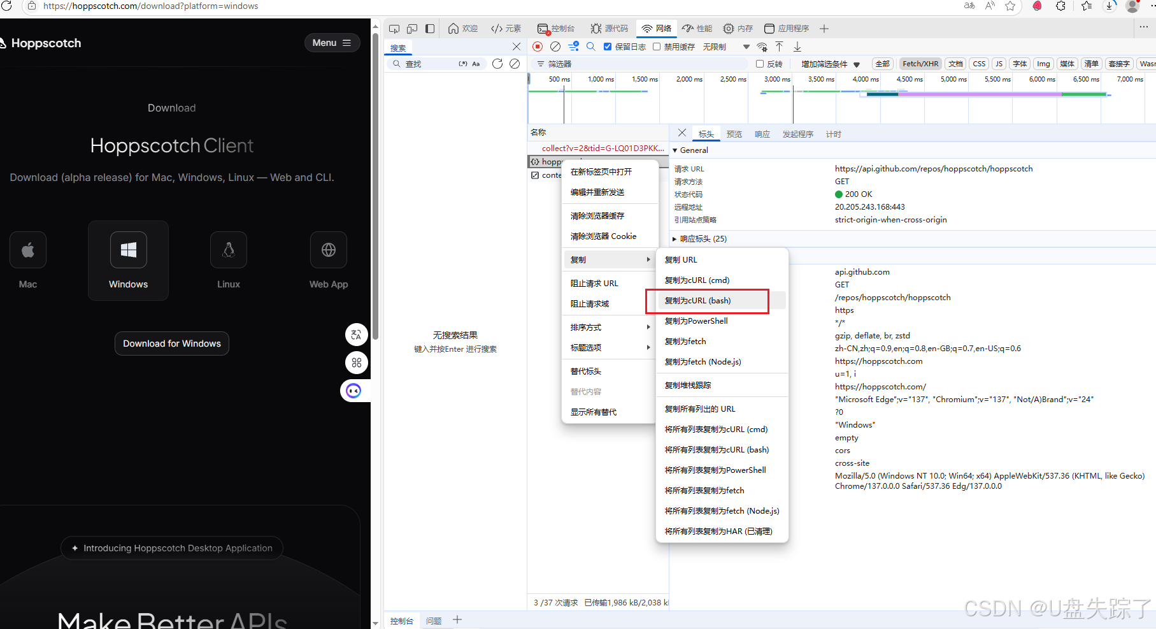Toggle the CSS filter chip

pyautogui.click(x=979, y=64)
